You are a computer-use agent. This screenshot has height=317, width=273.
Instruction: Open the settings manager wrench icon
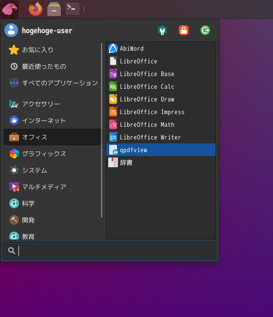[162, 30]
